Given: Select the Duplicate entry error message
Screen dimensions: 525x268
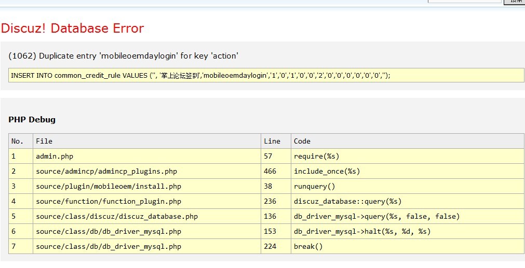Looking at the screenshot, I should click(123, 56).
